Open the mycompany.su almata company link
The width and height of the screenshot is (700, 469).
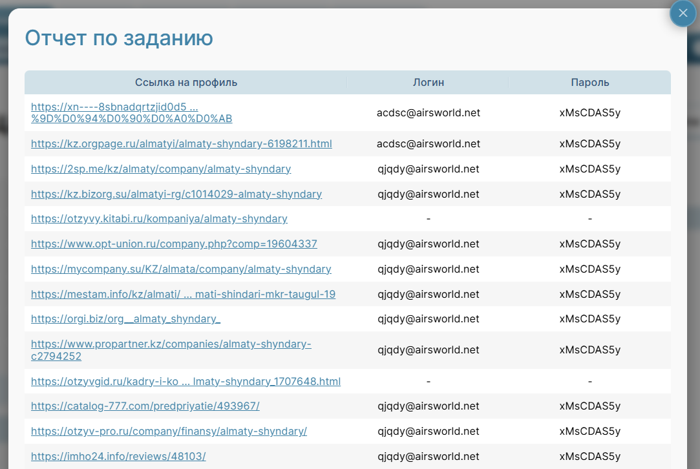coord(181,269)
